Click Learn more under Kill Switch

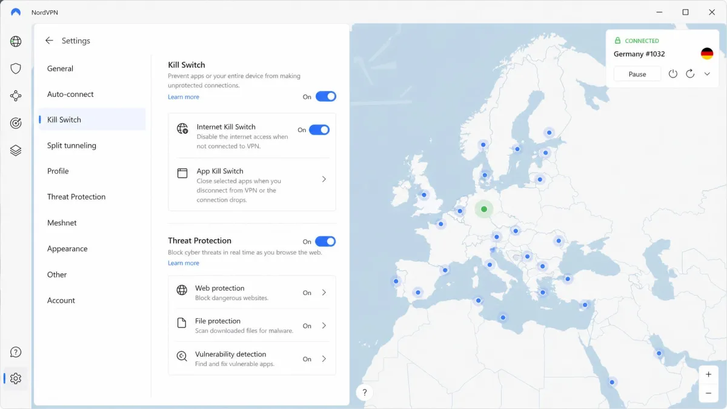pos(184,97)
